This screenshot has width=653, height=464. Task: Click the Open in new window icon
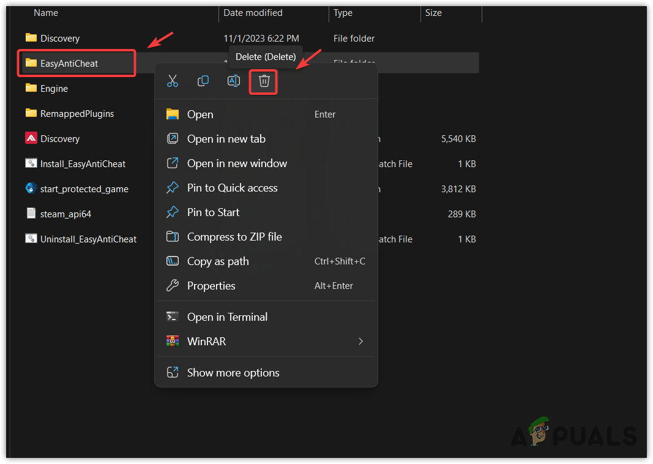[x=173, y=163]
